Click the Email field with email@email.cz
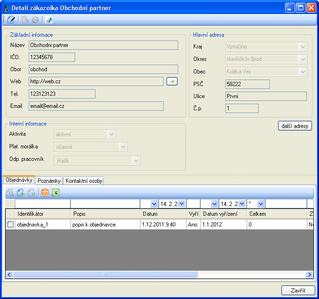This screenshot has height=299, width=319. 96,106
